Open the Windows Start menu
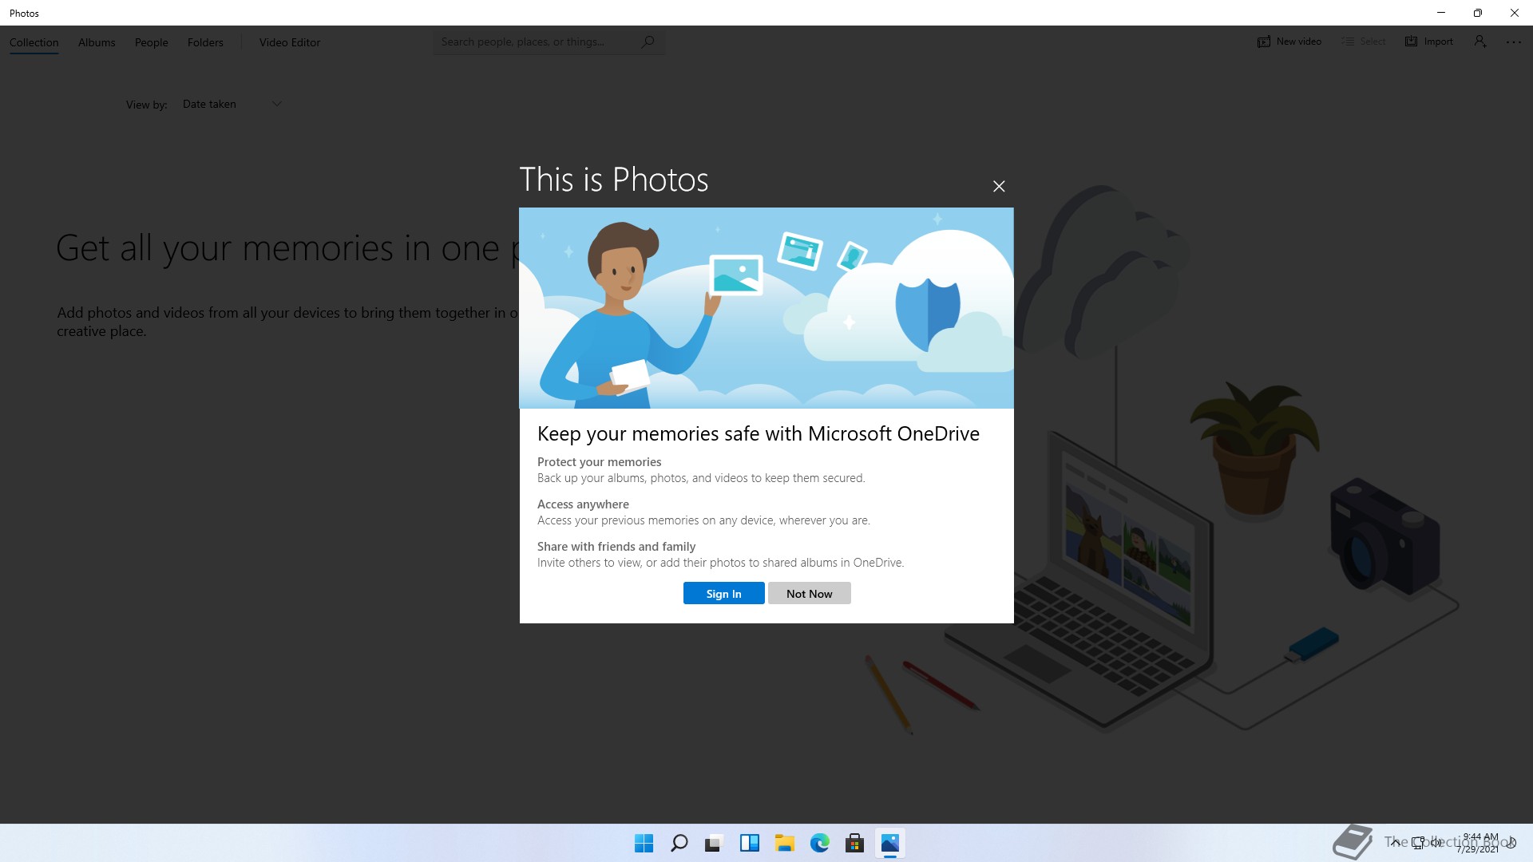This screenshot has height=862, width=1533. [x=644, y=843]
